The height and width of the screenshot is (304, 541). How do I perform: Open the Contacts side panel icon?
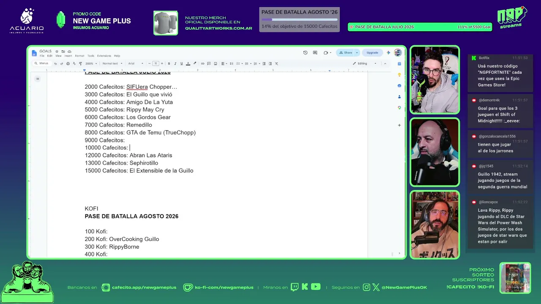coord(399,97)
